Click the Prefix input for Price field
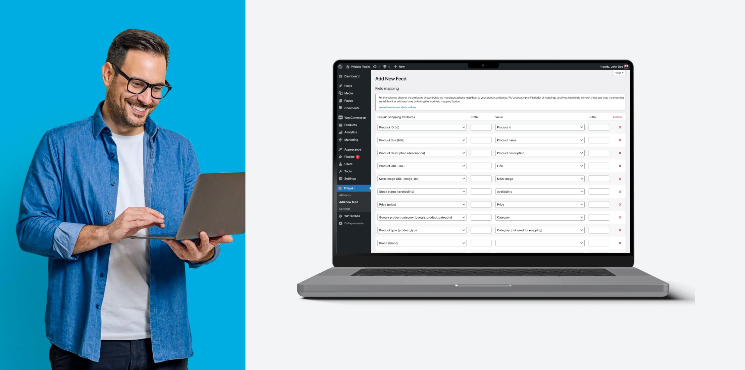 tap(481, 204)
